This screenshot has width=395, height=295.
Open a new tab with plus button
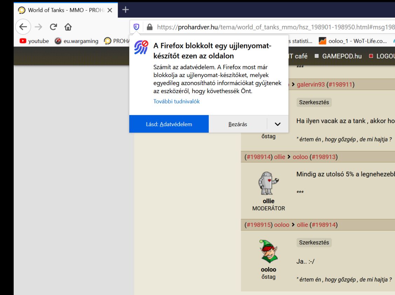[x=125, y=10]
